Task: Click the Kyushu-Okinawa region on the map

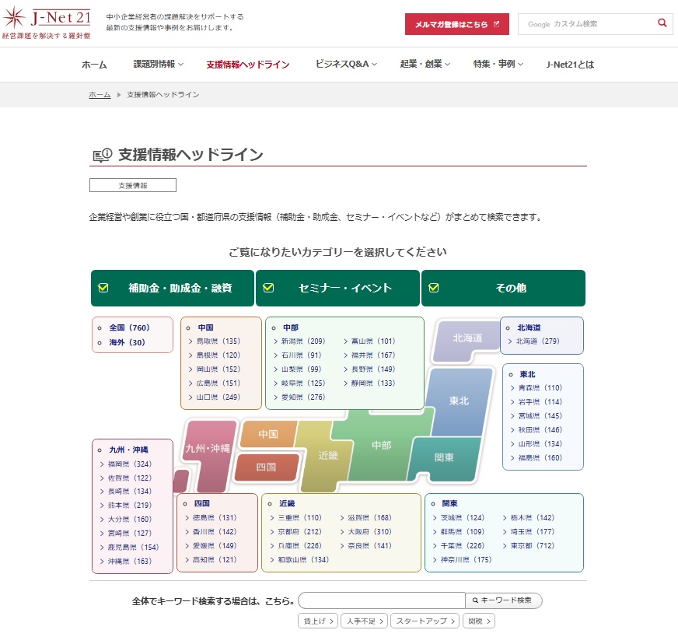Action: point(208,449)
